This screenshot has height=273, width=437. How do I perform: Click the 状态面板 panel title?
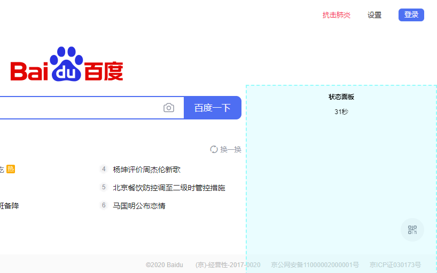tap(341, 97)
